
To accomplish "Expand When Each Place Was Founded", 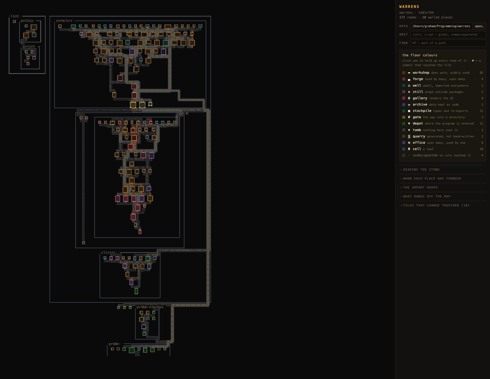I will tap(443, 178).
